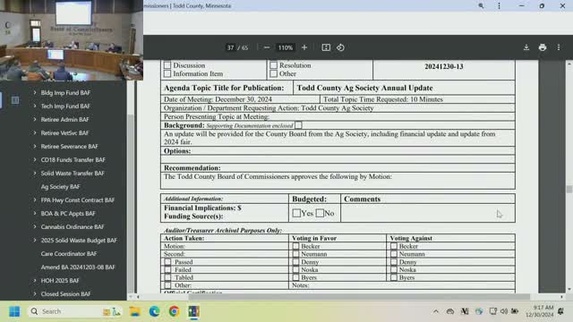The image size is (573, 322).
Task: Expand Retiree Admin BAF bookmark
Action: coord(35,119)
